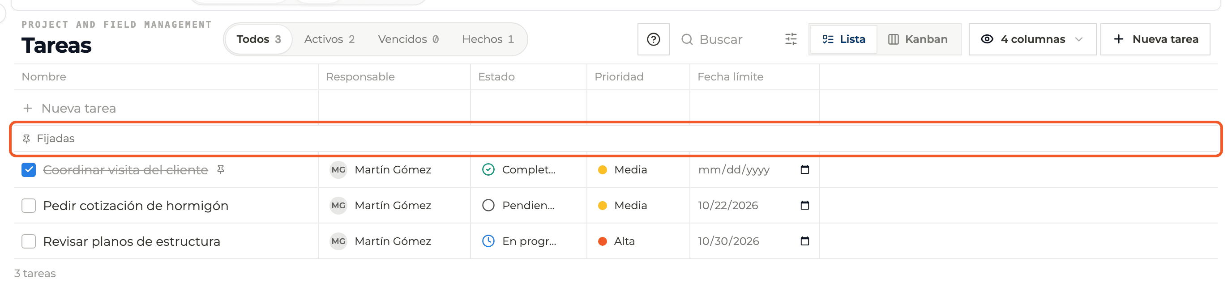
Task: Click task name Coordinar visita del cliente
Action: 126,170
